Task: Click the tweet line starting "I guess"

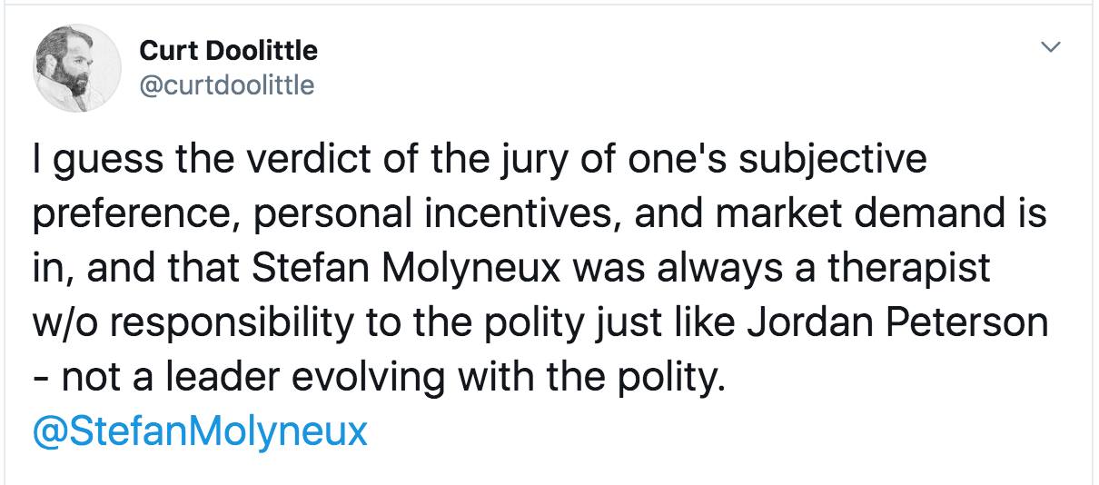Action: coord(480,160)
